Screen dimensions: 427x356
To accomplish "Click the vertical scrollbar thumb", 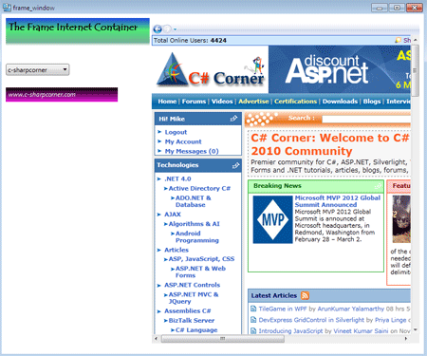I will tap(416, 70).
